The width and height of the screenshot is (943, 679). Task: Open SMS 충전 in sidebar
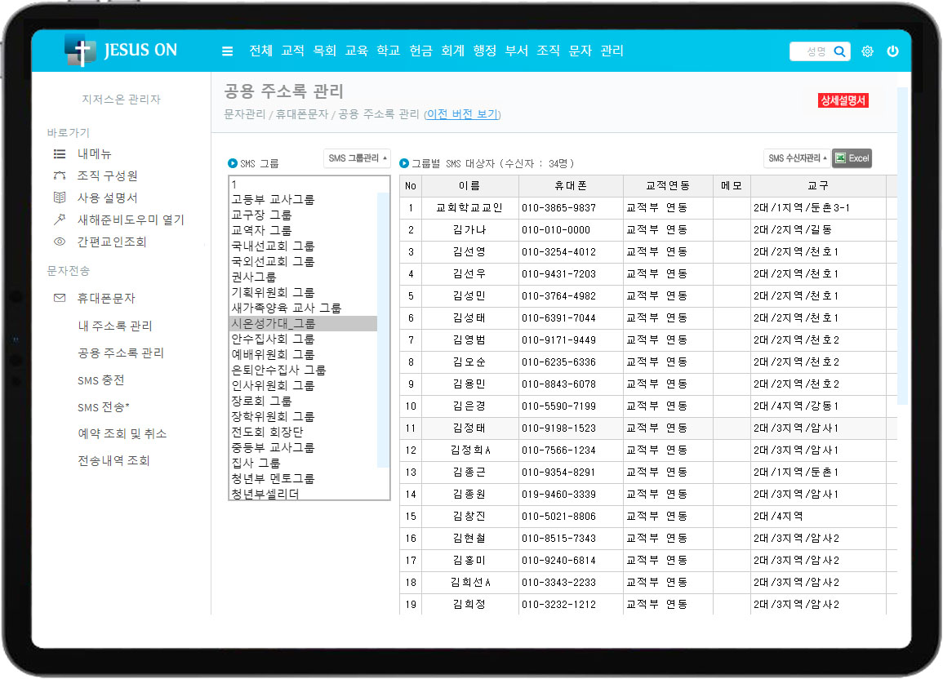pos(100,380)
